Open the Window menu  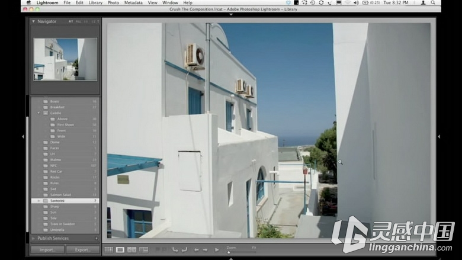click(170, 2)
